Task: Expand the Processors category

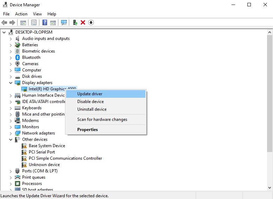Action: [11, 184]
